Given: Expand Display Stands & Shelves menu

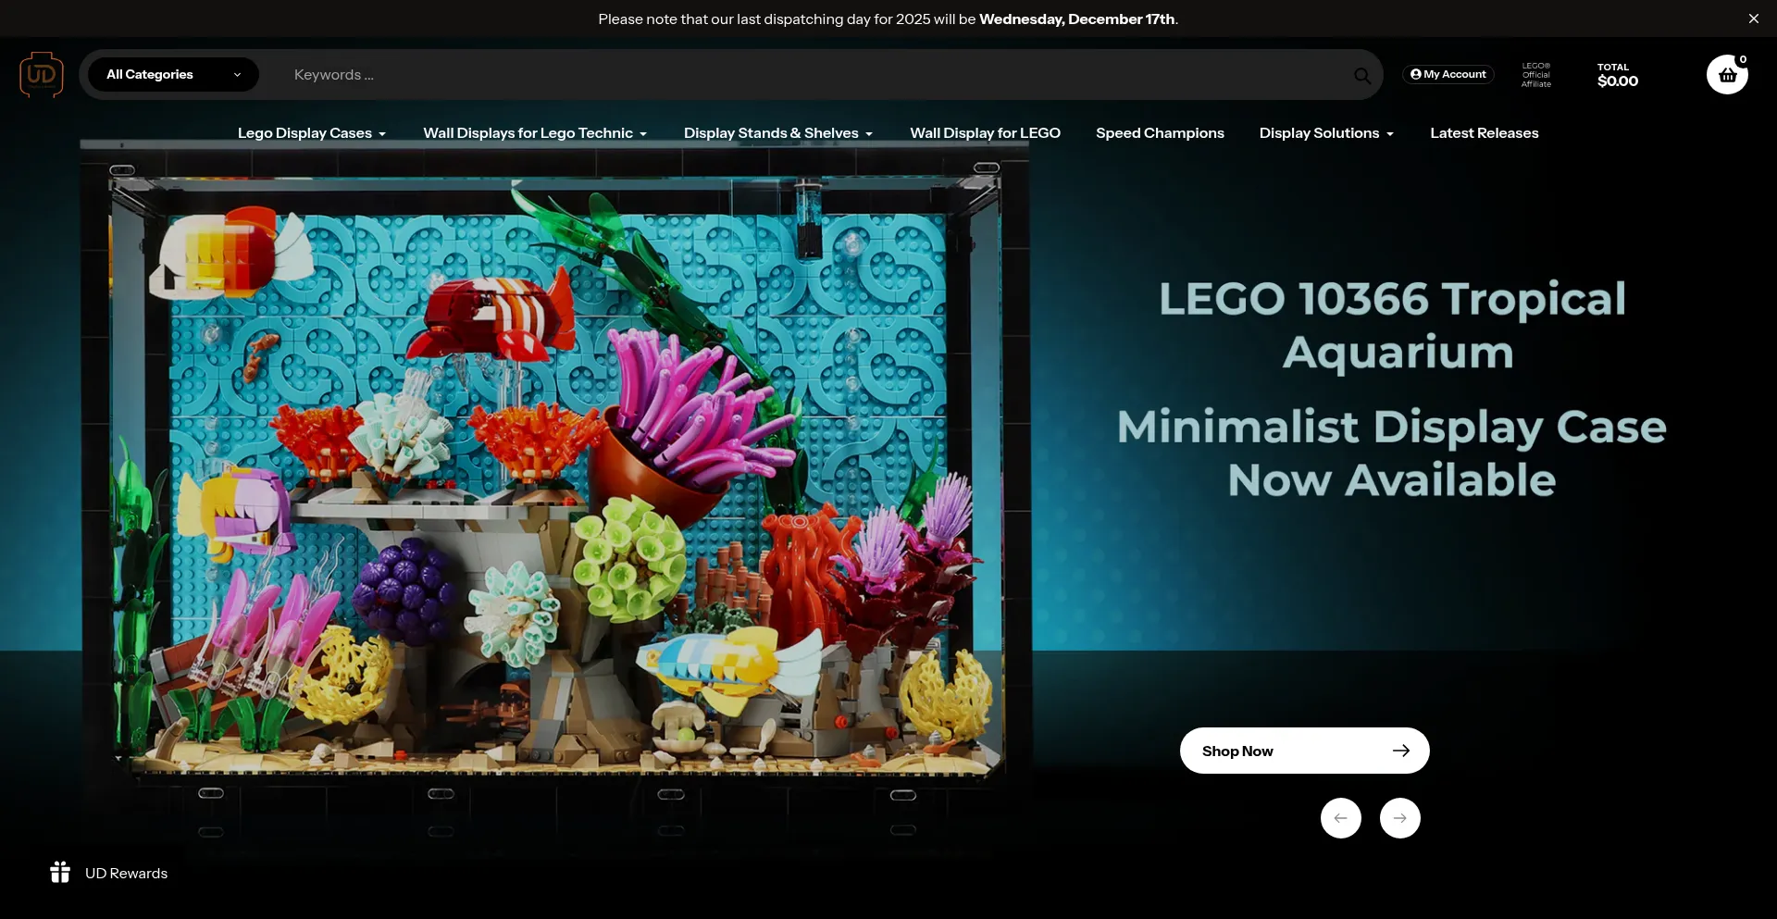Looking at the screenshot, I should click(x=777, y=133).
